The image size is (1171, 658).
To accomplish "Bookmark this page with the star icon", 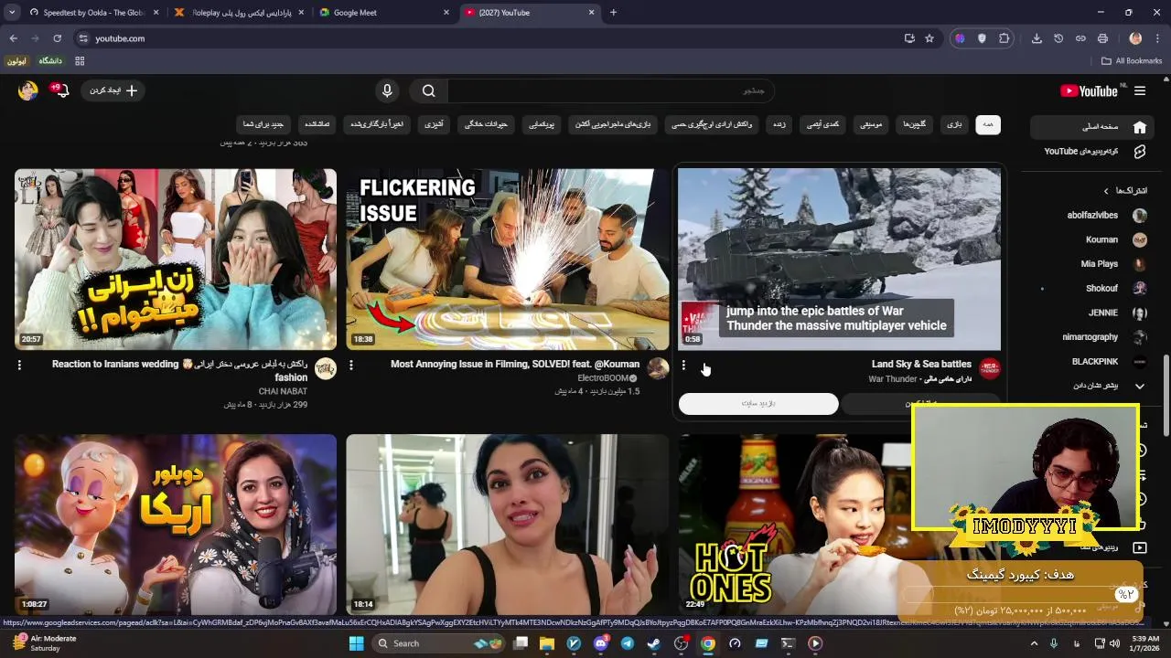I will pos(929,38).
